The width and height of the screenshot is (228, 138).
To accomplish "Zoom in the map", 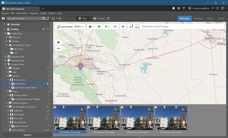I will click(58, 42).
